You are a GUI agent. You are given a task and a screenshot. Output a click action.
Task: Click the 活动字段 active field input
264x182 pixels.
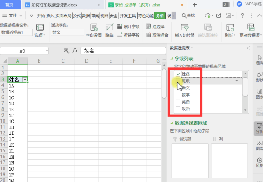click(x=67, y=32)
